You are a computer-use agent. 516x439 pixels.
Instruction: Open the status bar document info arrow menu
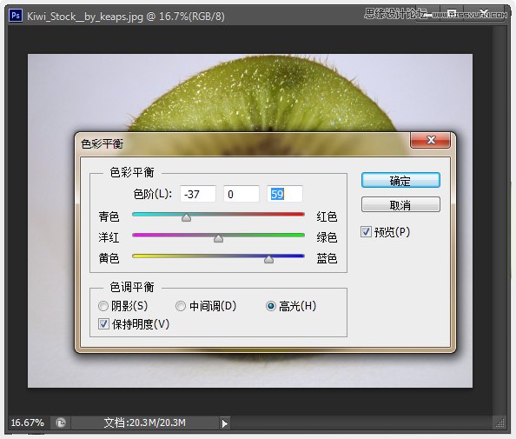[224, 423]
